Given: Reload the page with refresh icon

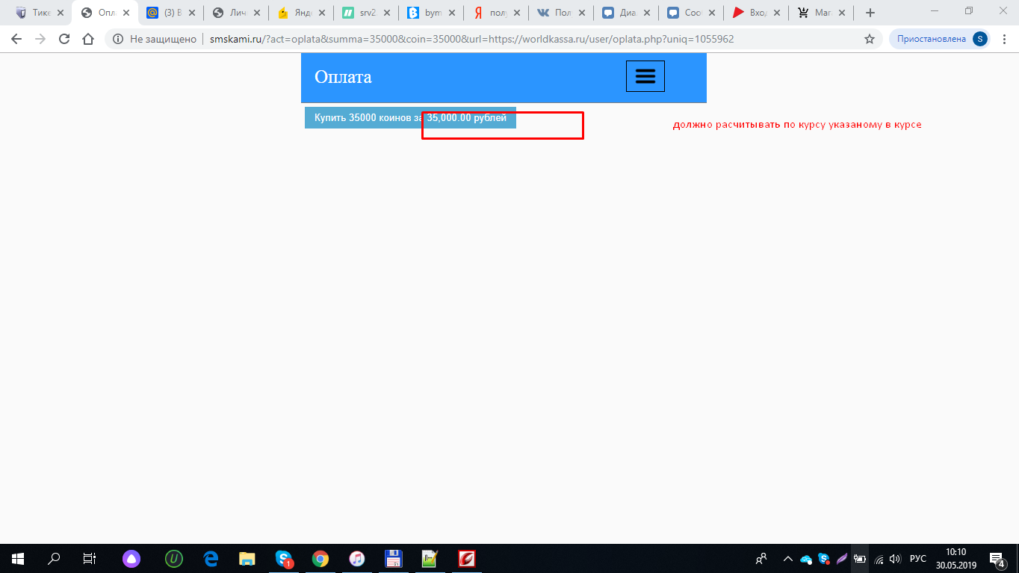Looking at the screenshot, I should point(64,39).
